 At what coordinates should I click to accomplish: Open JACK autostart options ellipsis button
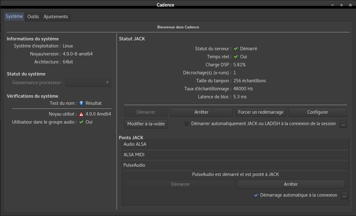tap(343, 124)
